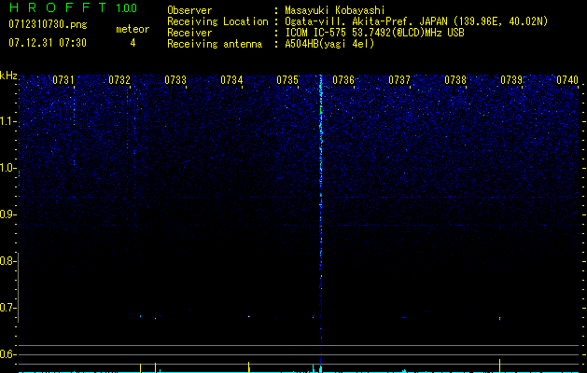The image size is (587, 373).
Task: Click the 0732 time axis label
Action: [119, 80]
